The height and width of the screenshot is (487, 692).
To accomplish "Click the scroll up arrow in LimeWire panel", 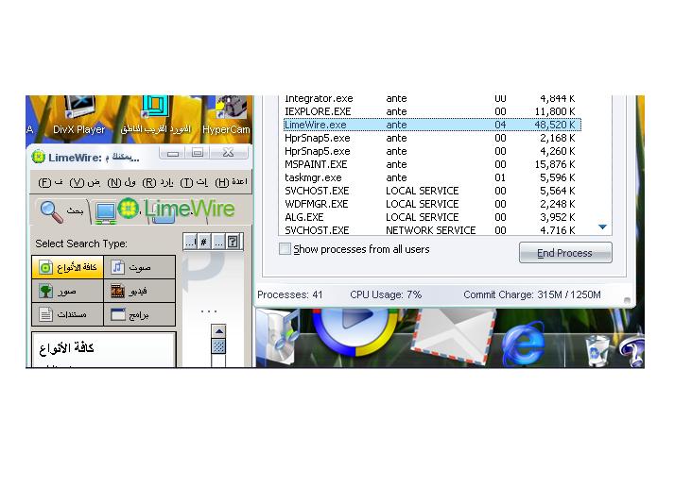I will 219,331.
